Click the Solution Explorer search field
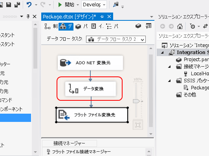The width and height of the screenshot is (209, 156). pos(183,36)
